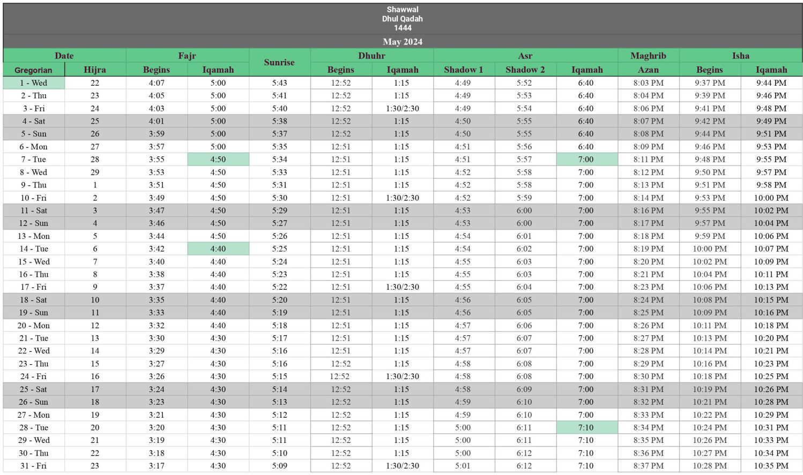The height and width of the screenshot is (475, 803).
Task: Click the 25 - Sat date cell
Action: (34, 389)
